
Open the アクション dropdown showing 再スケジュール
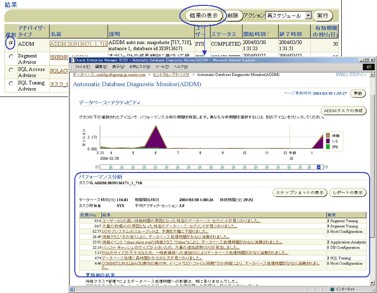[x=308, y=16]
